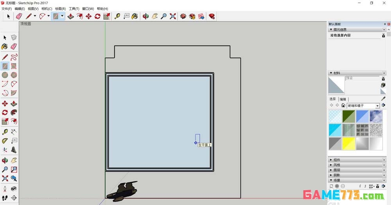This screenshot has width=391, height=205.
Task: Click the 预设 material name field
Action: [362, 78]
